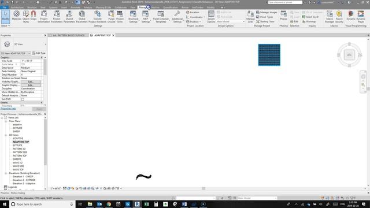Open the Phases tool

[283, 16]
